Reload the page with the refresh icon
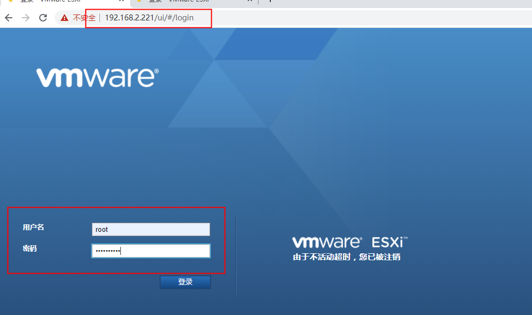This screenshot has height=315, width=532. (x=43, y=18)
